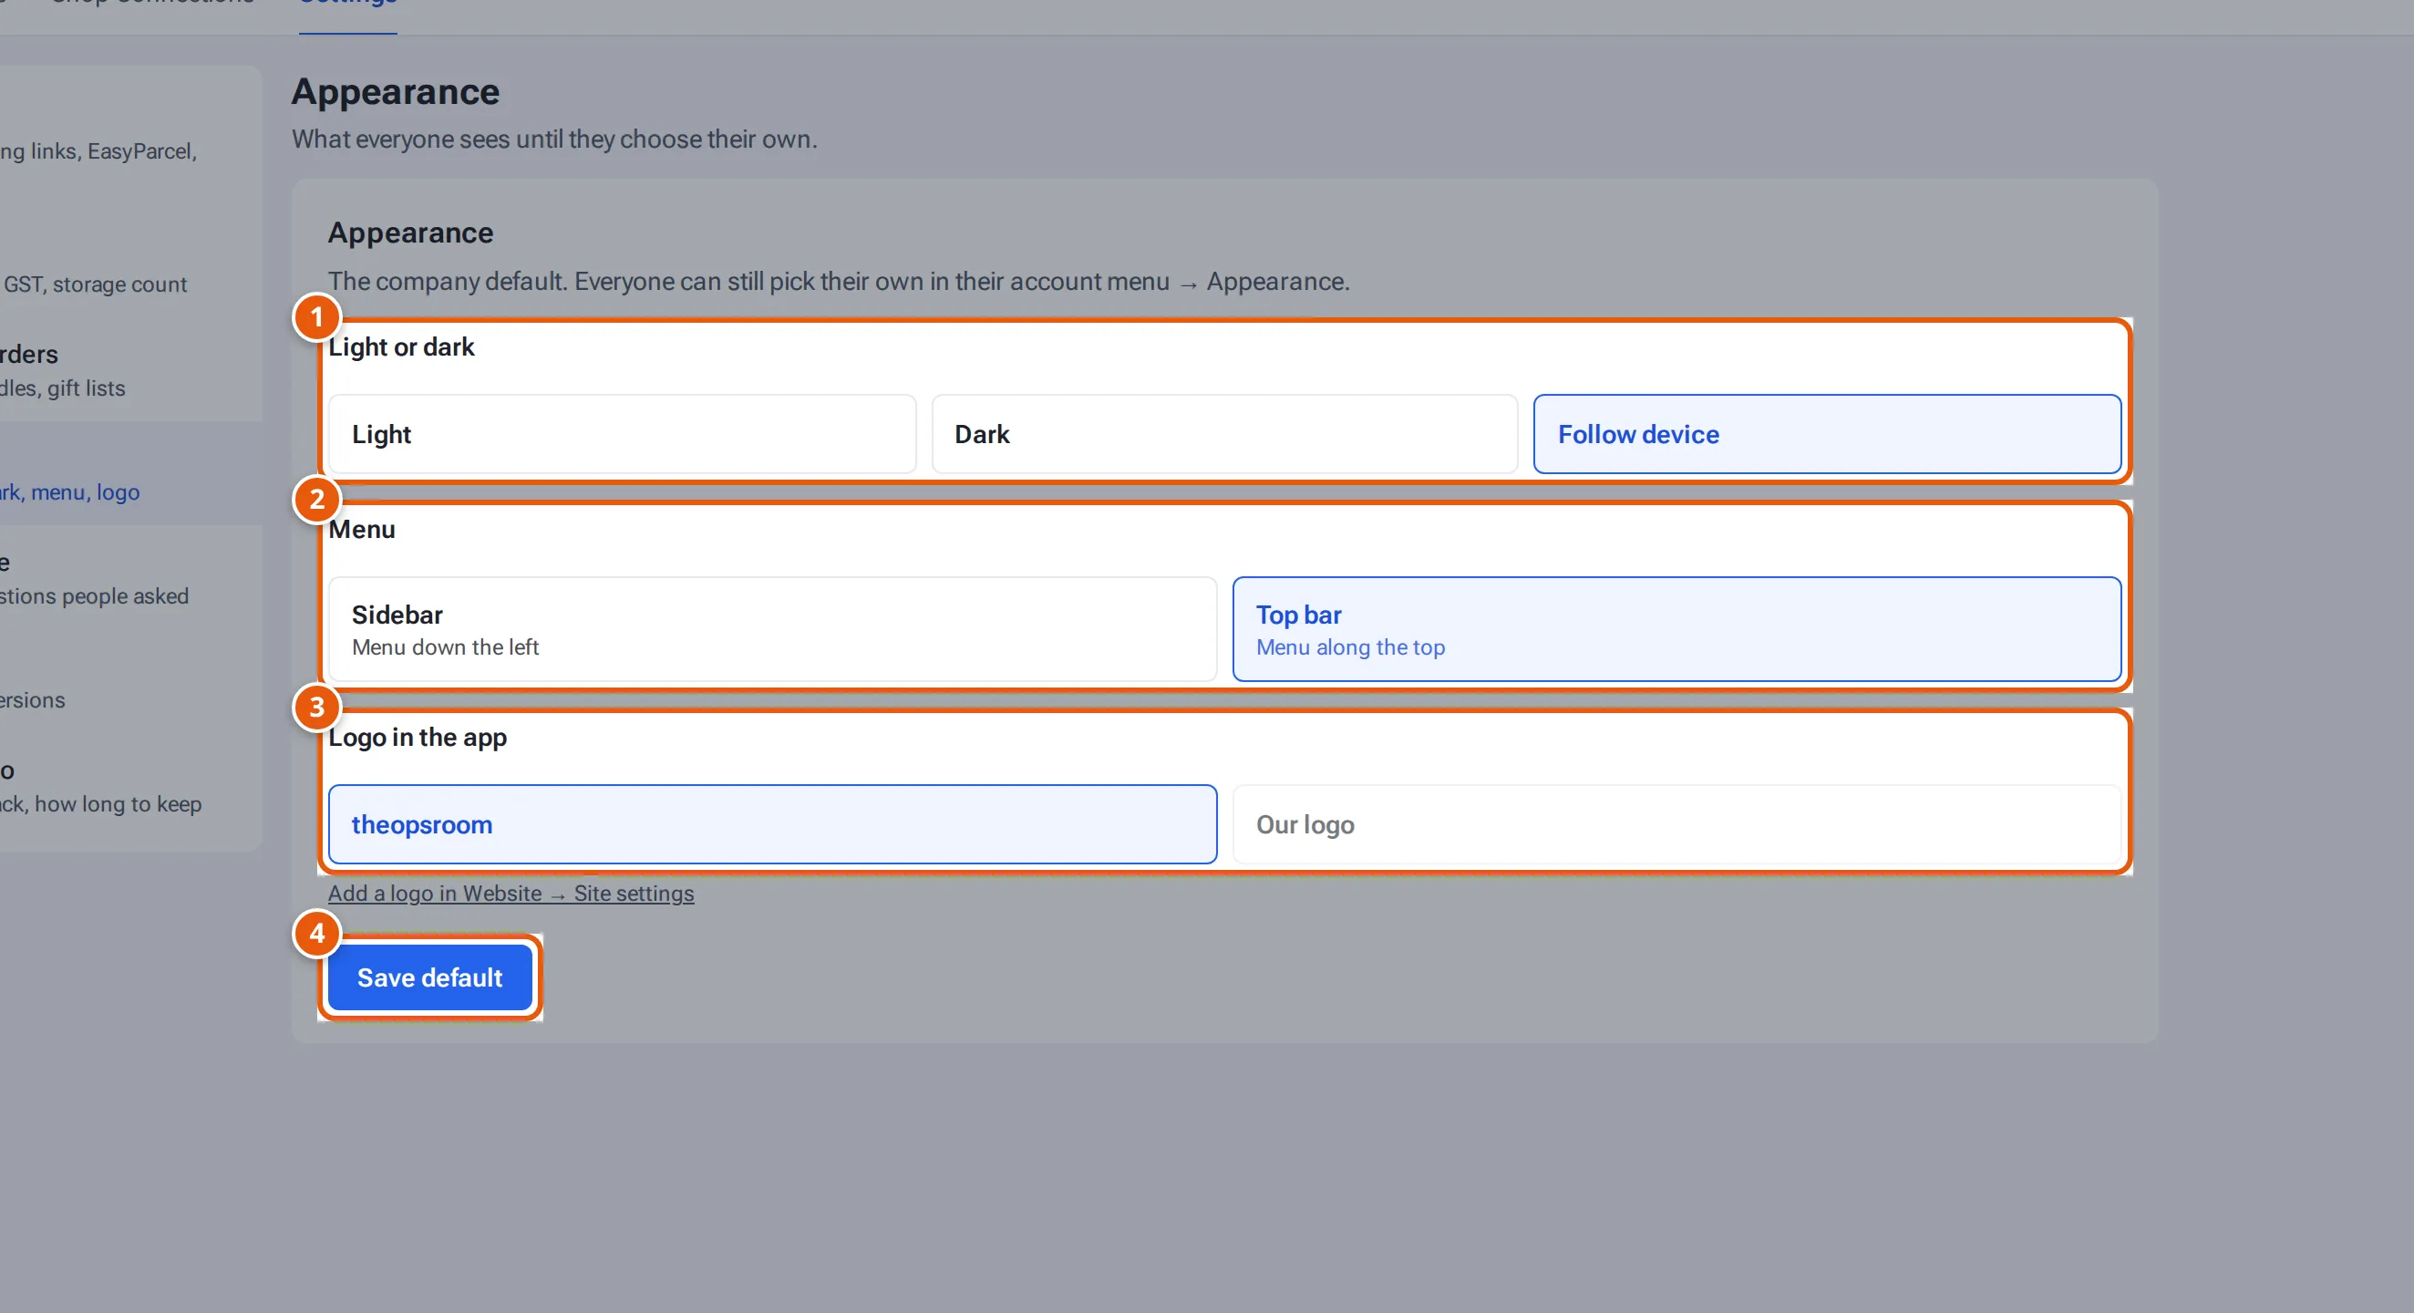This screenshot has width=2414, height=1313.
Task: Open the how long to keep section
Action: [x=130, y=787]
